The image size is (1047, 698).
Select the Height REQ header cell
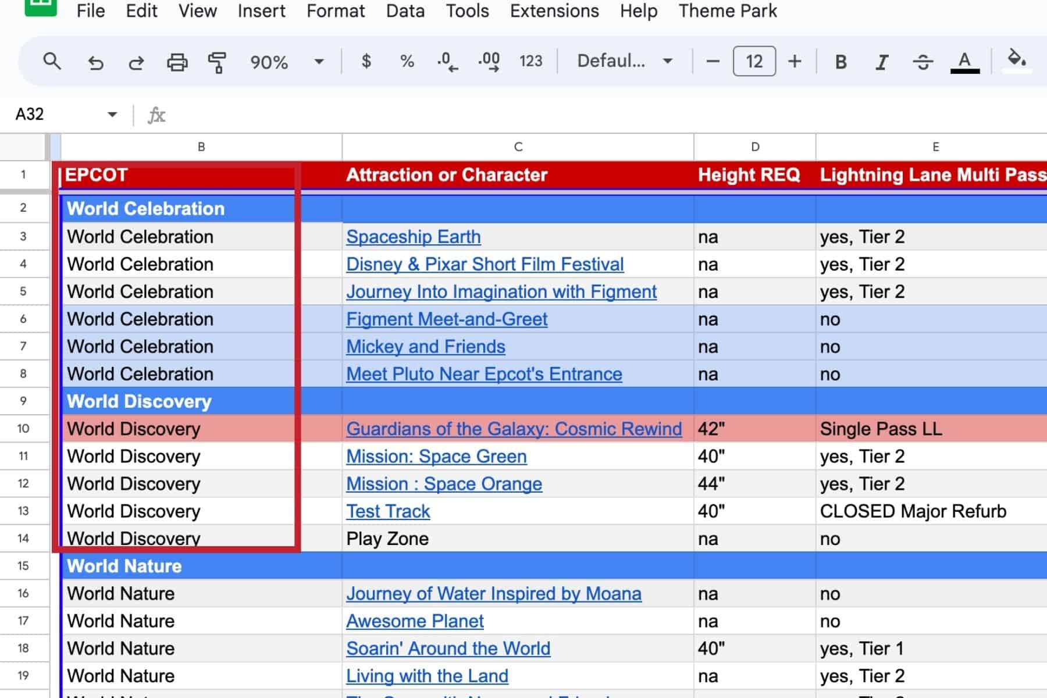pos(755,175)
